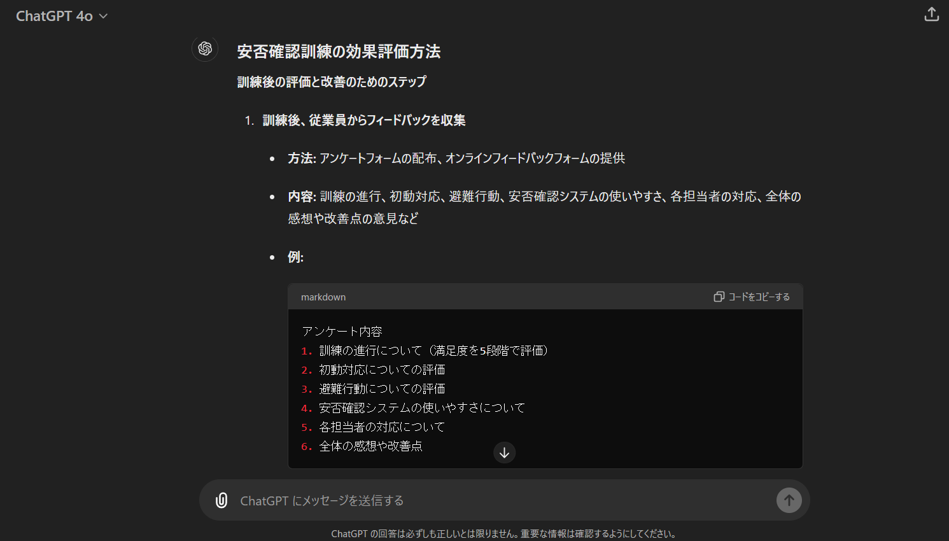Jump to bottom with the down-arrow button
The image size is (949, 541).
point(504,453)
